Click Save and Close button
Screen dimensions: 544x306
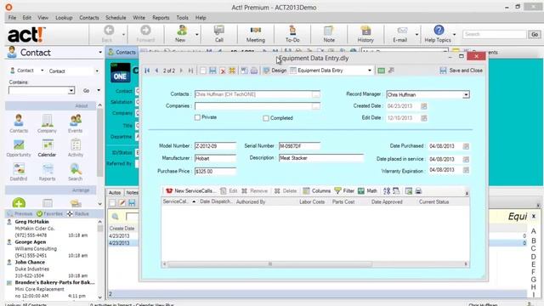click(462, 71)
